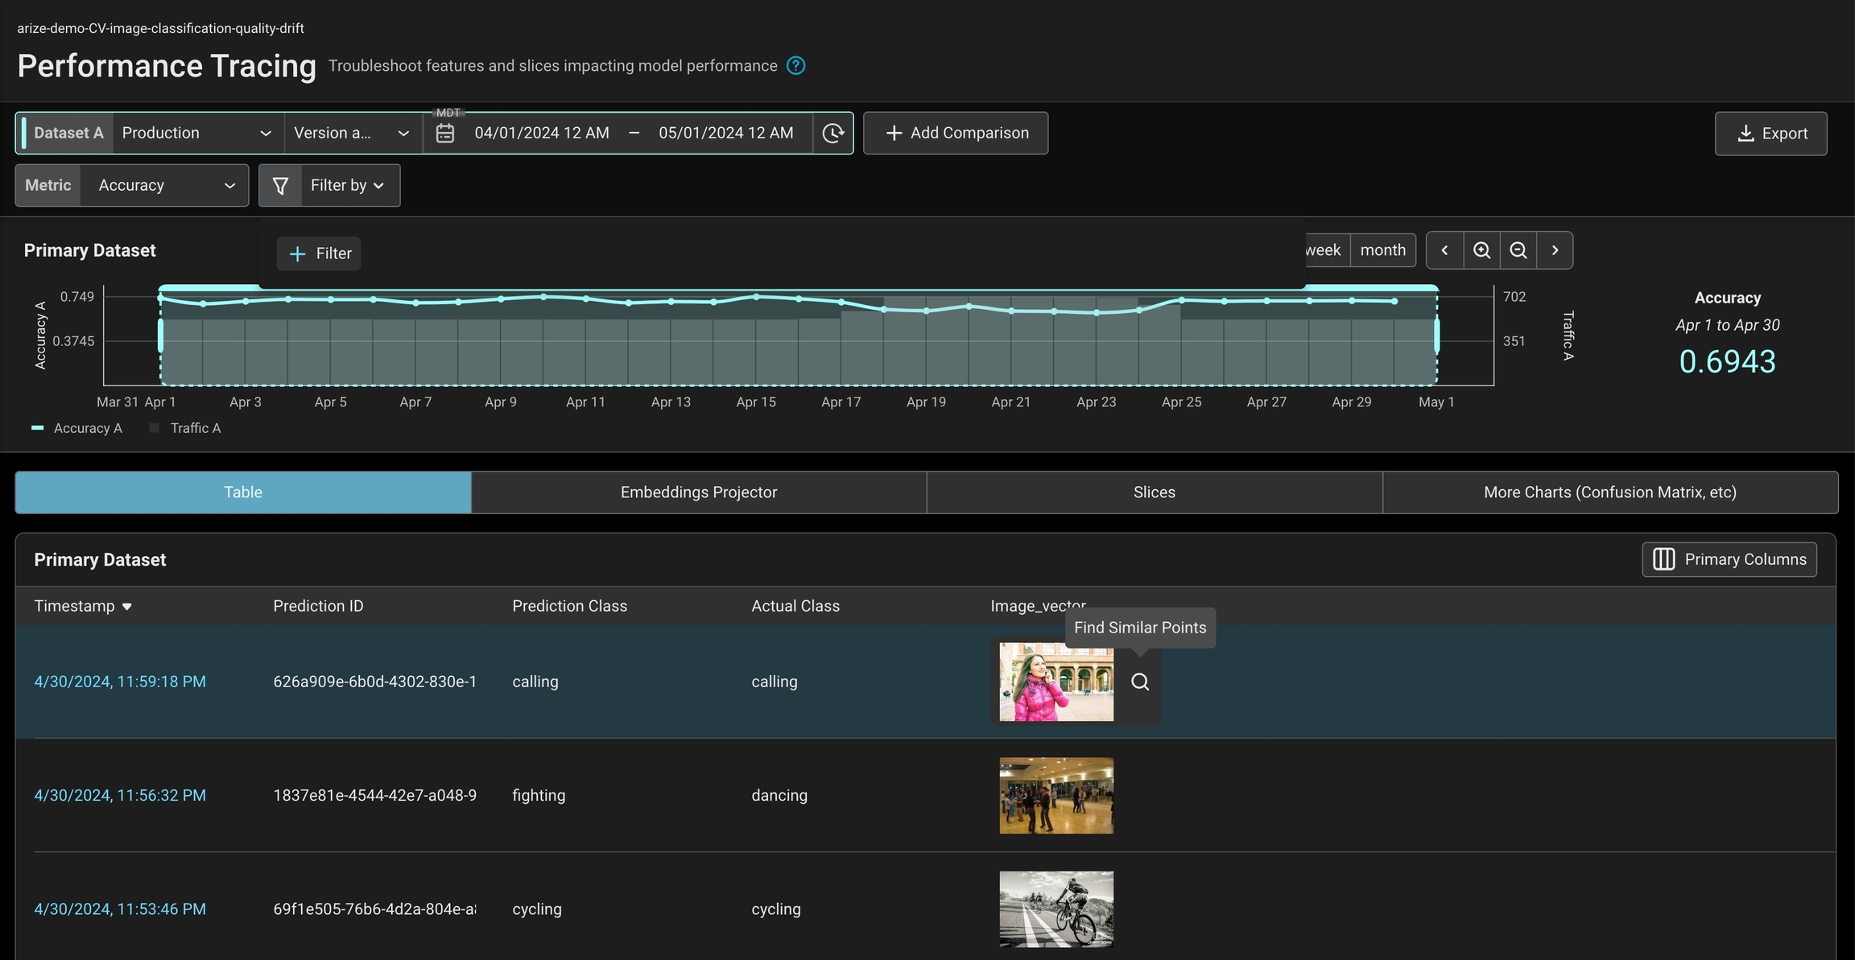Screen dimensions: 1855x960
Task: Click the help question mark icon
Action: pyautogui.click(x=795, y=66)
